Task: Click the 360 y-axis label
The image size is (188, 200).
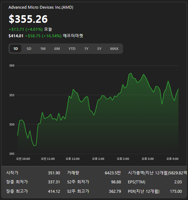Action: [x=12, y=65]
